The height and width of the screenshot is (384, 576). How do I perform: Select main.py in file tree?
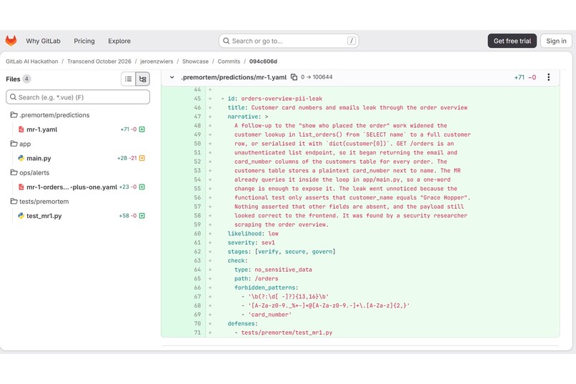(39, 158)
